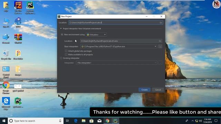Open the Google Chrome desktop shortcut
This screenshot has width=221, height=124.
6,88
